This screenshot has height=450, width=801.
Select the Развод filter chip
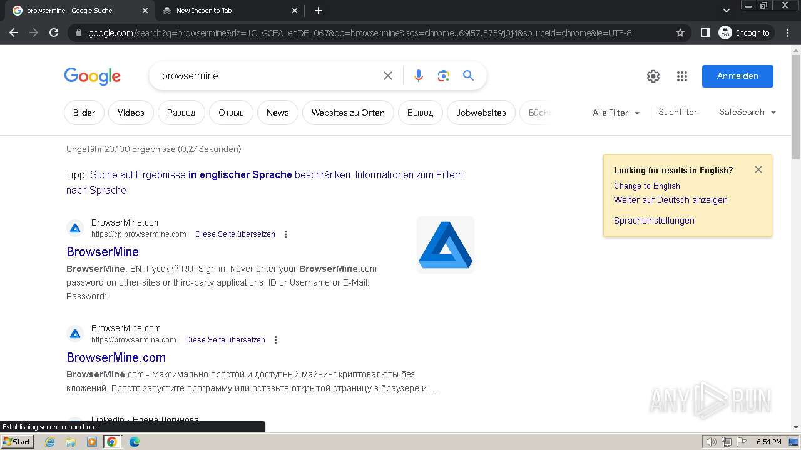point(181,112)
